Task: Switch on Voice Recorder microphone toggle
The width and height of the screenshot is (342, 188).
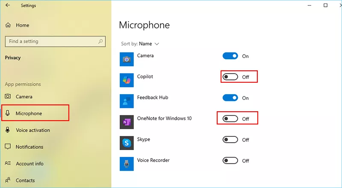Action: (x=230, y=161)
